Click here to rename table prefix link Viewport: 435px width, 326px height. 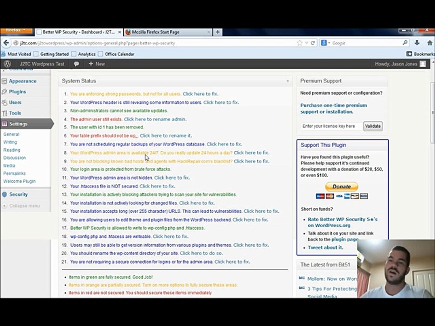(x=166, y=135)
